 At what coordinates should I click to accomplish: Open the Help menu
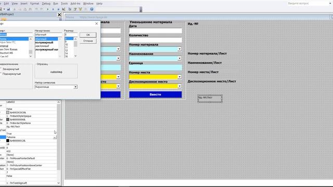click(99, 4)
